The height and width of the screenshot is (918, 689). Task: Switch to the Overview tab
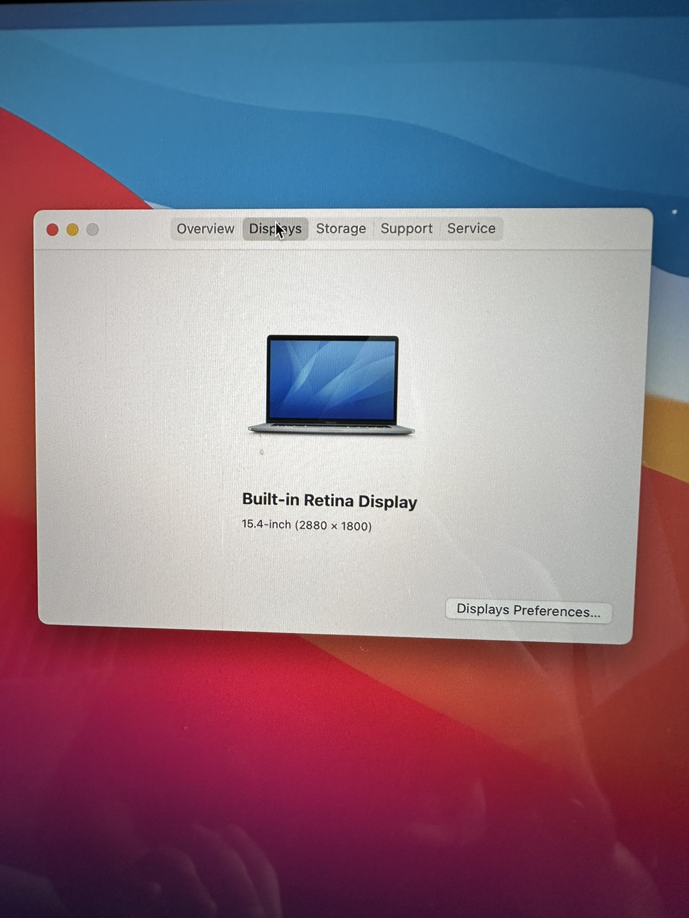pos(206,228)
